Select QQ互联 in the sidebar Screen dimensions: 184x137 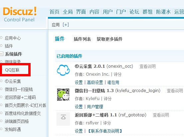(12, 70)
